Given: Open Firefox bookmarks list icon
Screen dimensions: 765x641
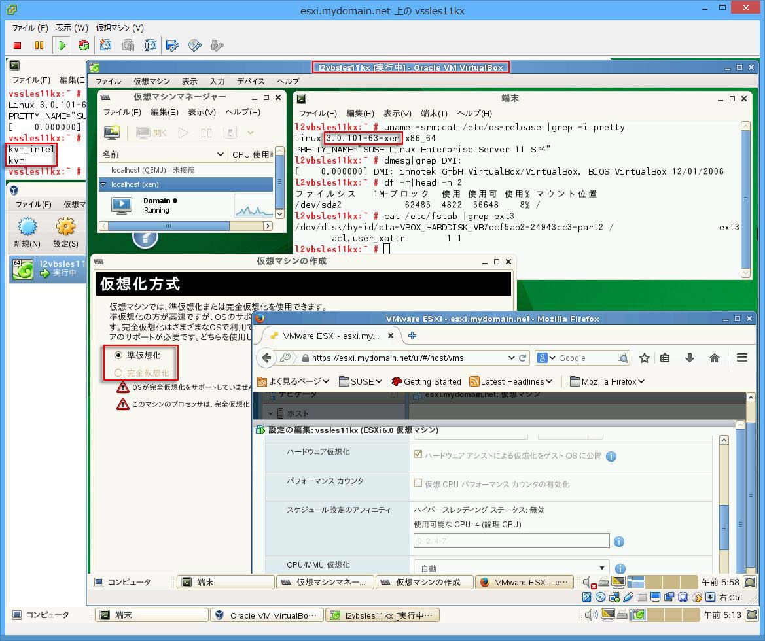Looking at the screenshot, I should click(665, 358).
